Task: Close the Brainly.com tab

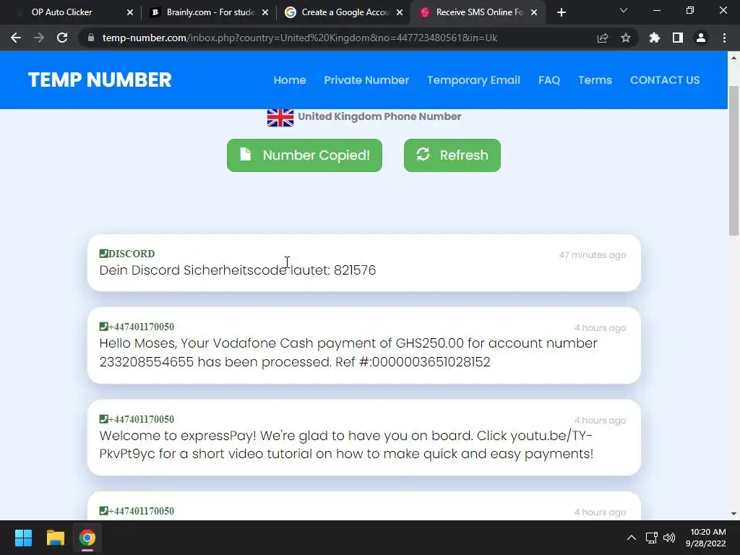Action: [265, 12]
